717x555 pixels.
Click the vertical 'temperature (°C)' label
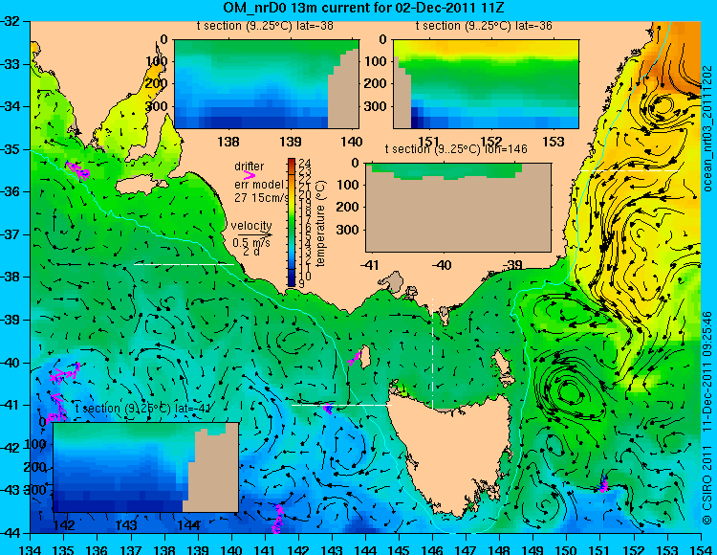point(320,224)
